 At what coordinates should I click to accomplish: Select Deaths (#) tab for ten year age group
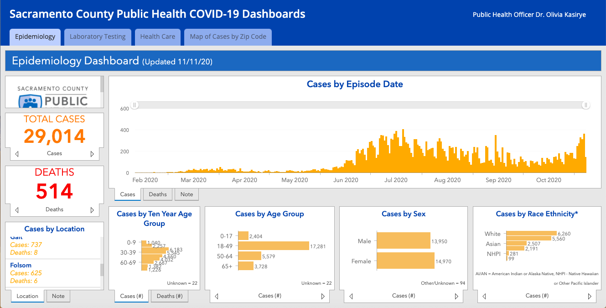169,296
